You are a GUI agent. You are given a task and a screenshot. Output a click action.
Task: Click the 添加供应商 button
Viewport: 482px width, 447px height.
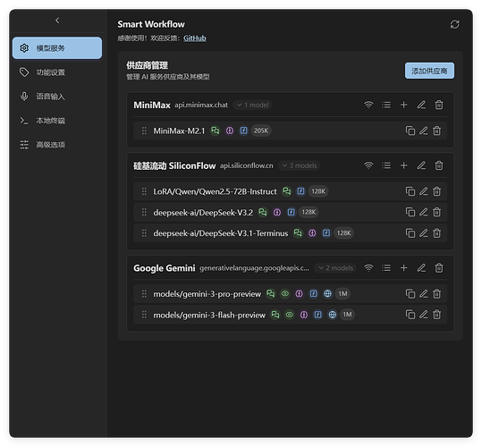(x=429, y=71)
